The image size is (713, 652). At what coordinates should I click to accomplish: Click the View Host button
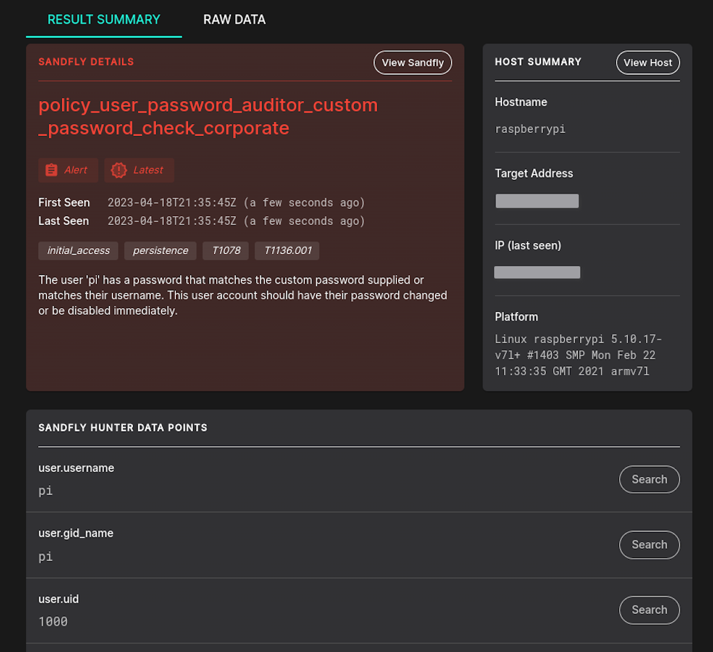point(648,62)
